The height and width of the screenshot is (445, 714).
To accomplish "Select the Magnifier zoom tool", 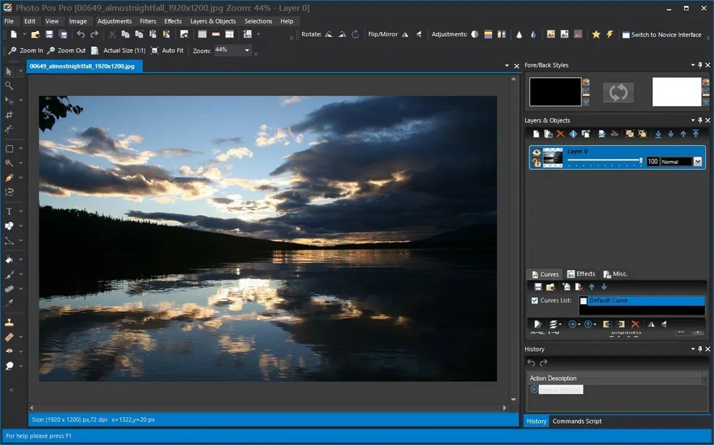I will (x=9, y=86).
